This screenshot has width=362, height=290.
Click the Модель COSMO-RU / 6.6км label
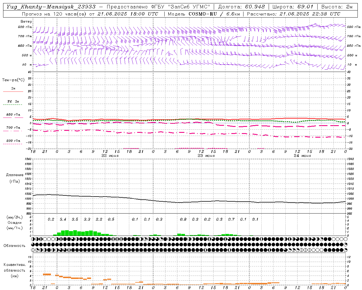pos(204,14)
